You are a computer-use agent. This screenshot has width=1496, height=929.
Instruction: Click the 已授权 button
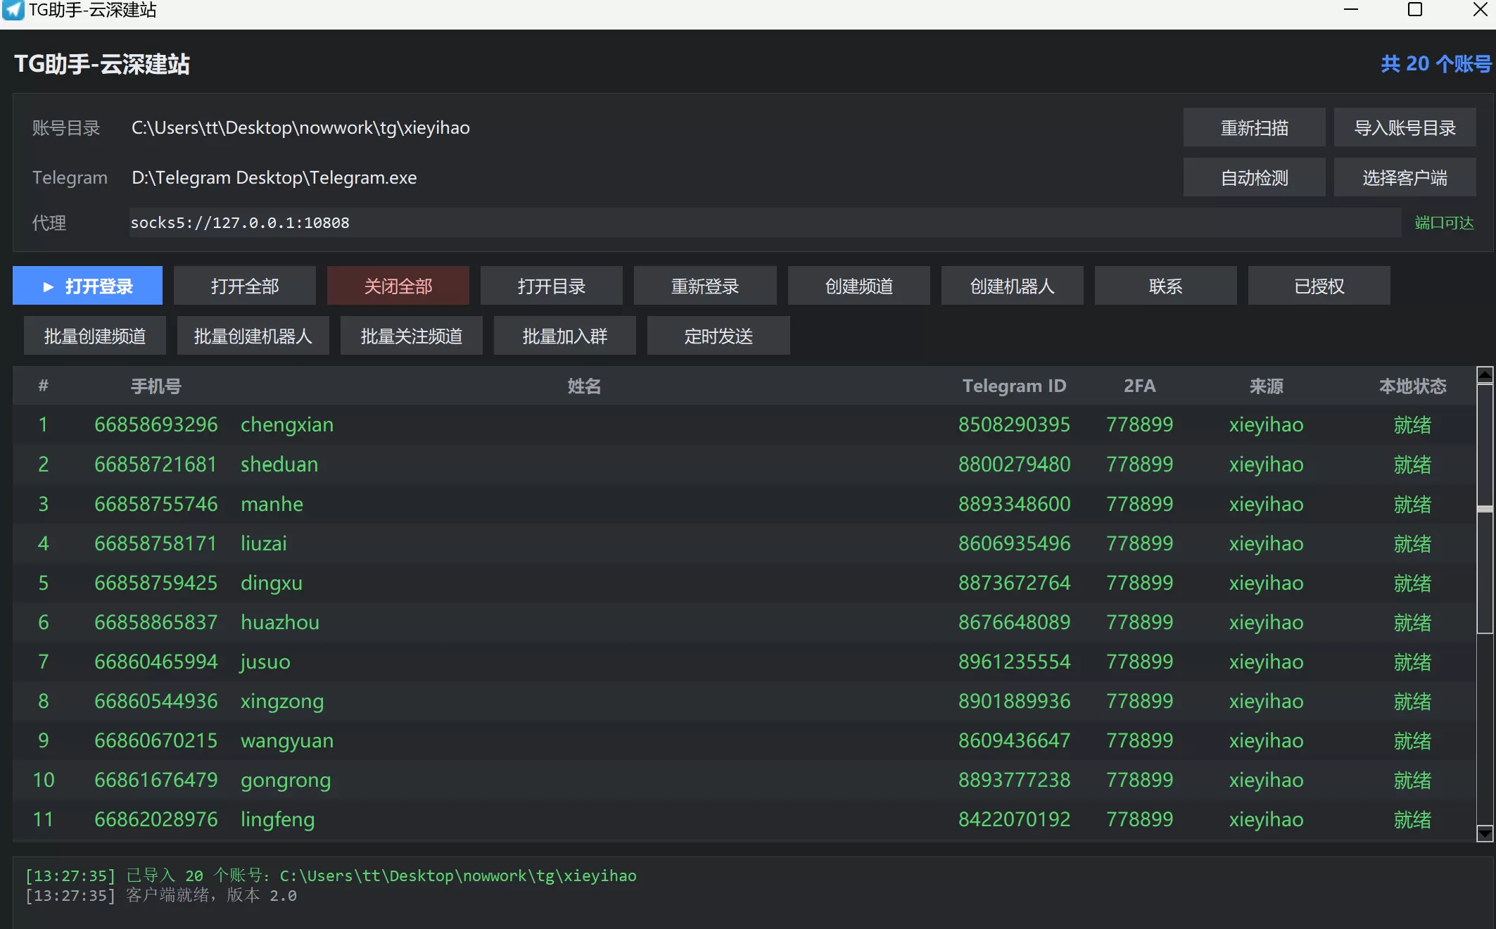[1319, 286]
